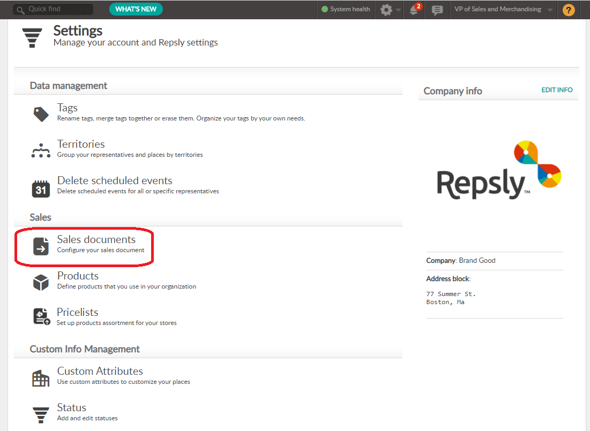Click the 'Boston, Ma' address line

(445, 303)
